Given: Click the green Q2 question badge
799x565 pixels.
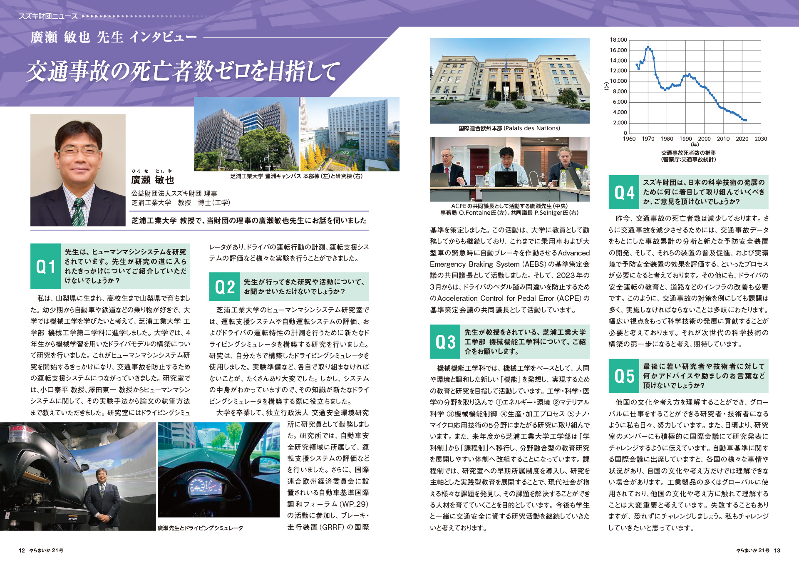Looking at the screenshot, I should (224, 287).
